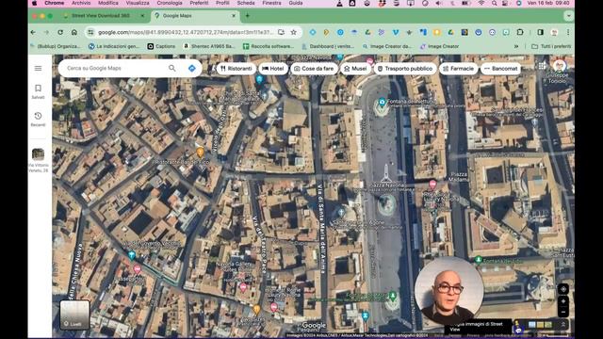Open Google apps grid in Maps
603x339 pixels.
(x=542, y=66)
